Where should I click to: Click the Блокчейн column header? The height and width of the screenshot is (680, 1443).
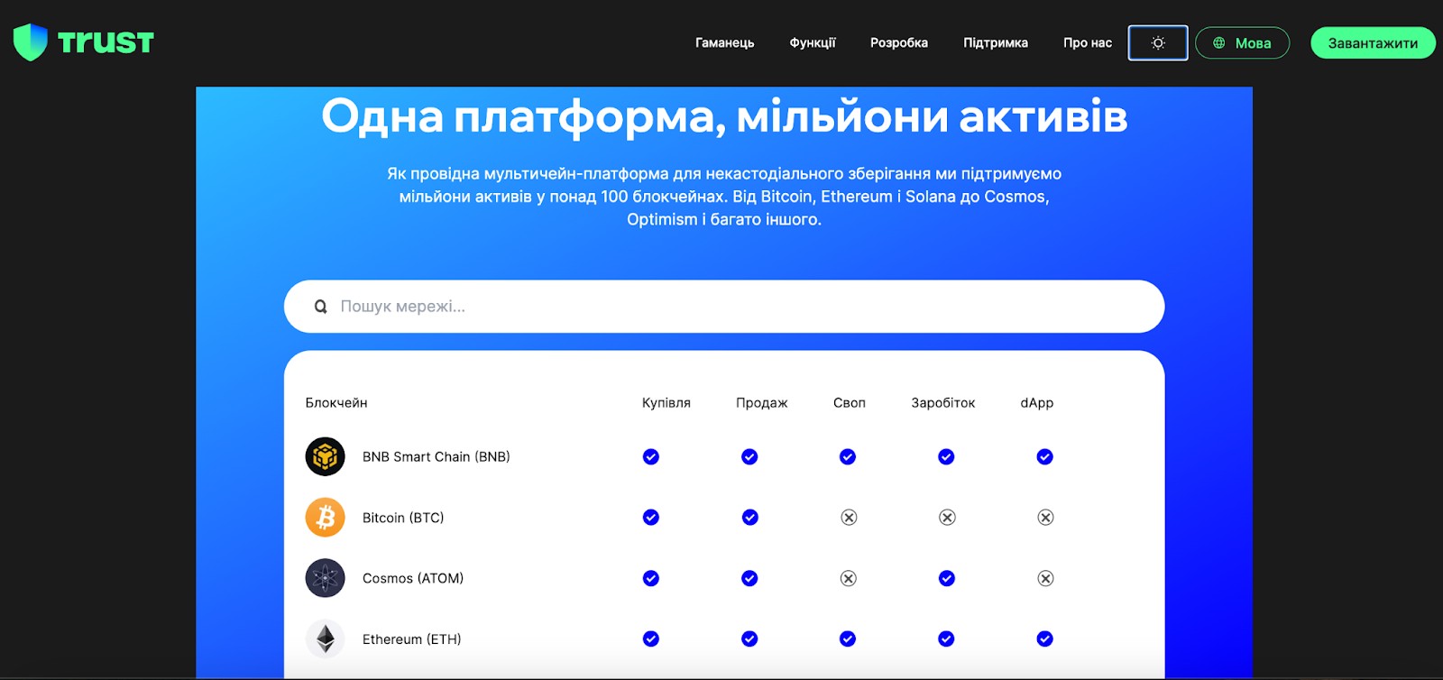pyautogui.click(x=336, y=403)
